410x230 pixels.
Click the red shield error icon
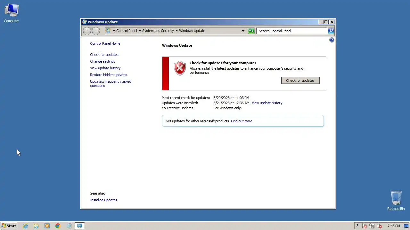pyautogui.click(x=180, y=68)
